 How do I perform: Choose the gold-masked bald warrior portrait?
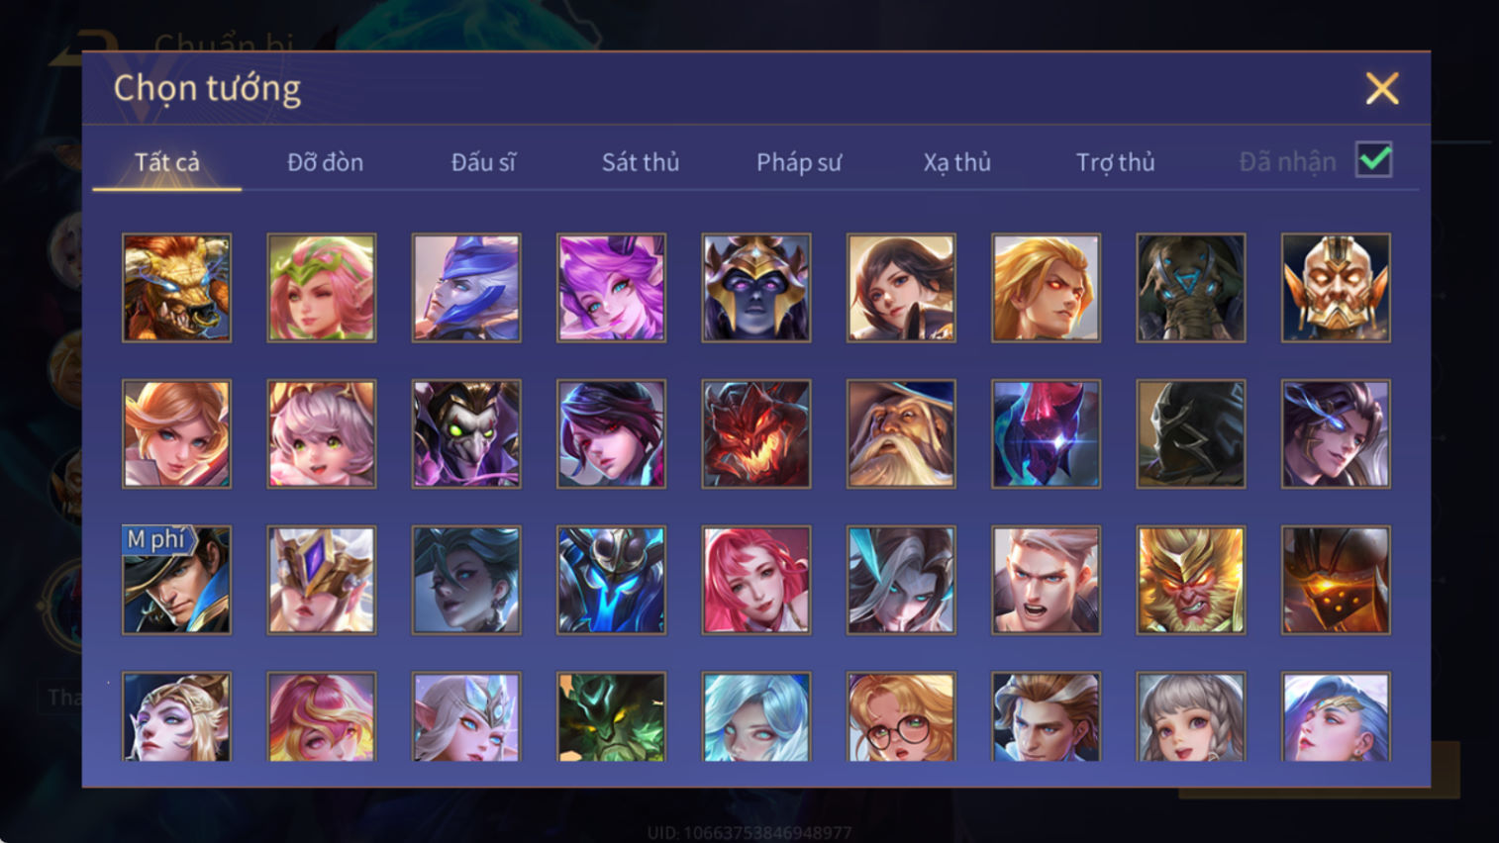[x=1336, y=288]
